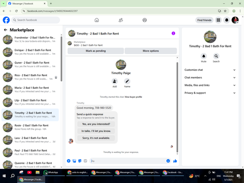Send quick reply Yes, are you interested?

[x=96, y=124]
